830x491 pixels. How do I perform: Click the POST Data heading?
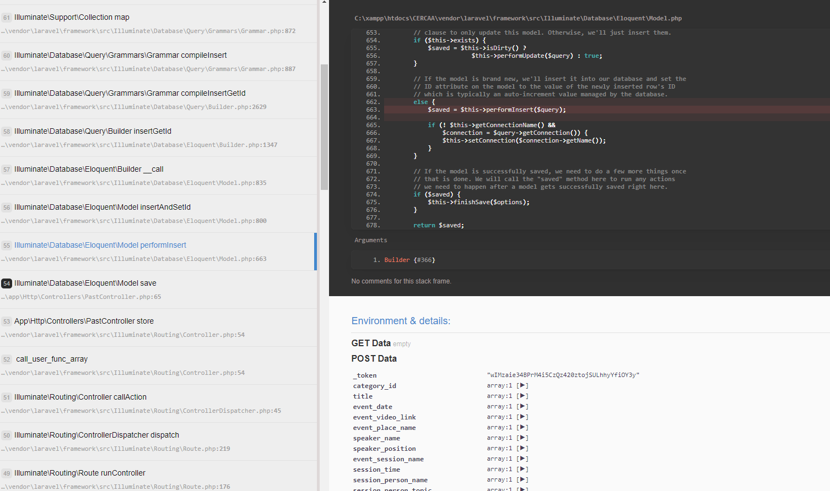374,359
